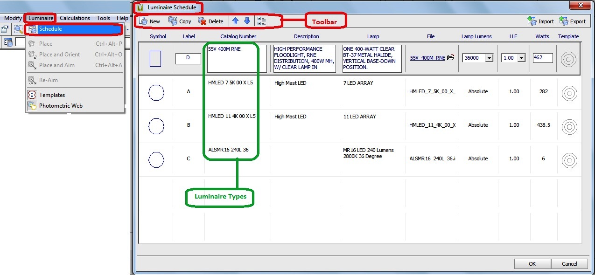595x275 pixels.
Task: Open the LLF 1.00 dropdown
Action: coord(520,57)
